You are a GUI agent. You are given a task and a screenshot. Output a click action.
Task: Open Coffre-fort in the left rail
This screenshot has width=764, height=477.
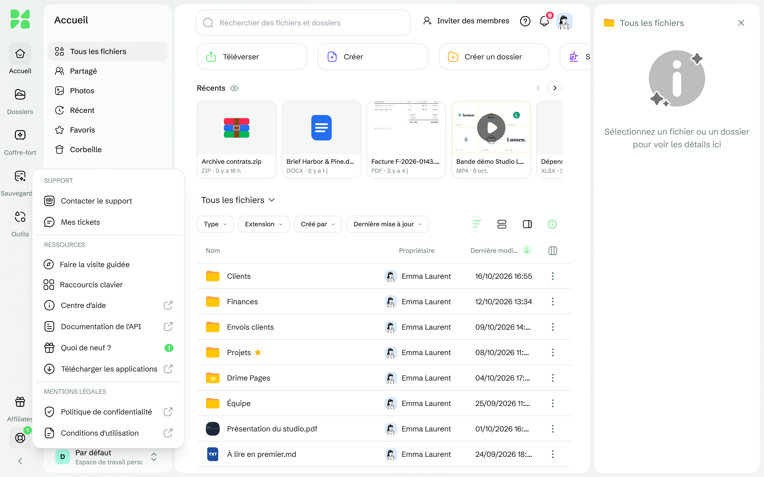pyautogui.click(x=20, y=142)
